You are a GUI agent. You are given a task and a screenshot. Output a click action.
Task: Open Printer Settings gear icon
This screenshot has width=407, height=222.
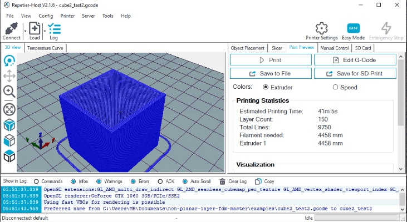pyautogui.click(x=321, y=30)
